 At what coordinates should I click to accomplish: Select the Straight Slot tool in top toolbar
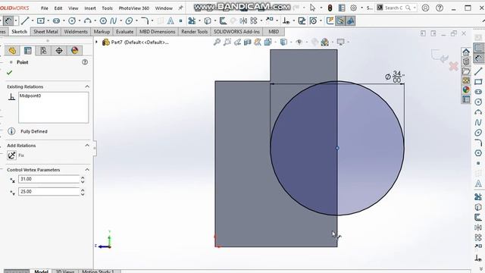click(56, 20)
